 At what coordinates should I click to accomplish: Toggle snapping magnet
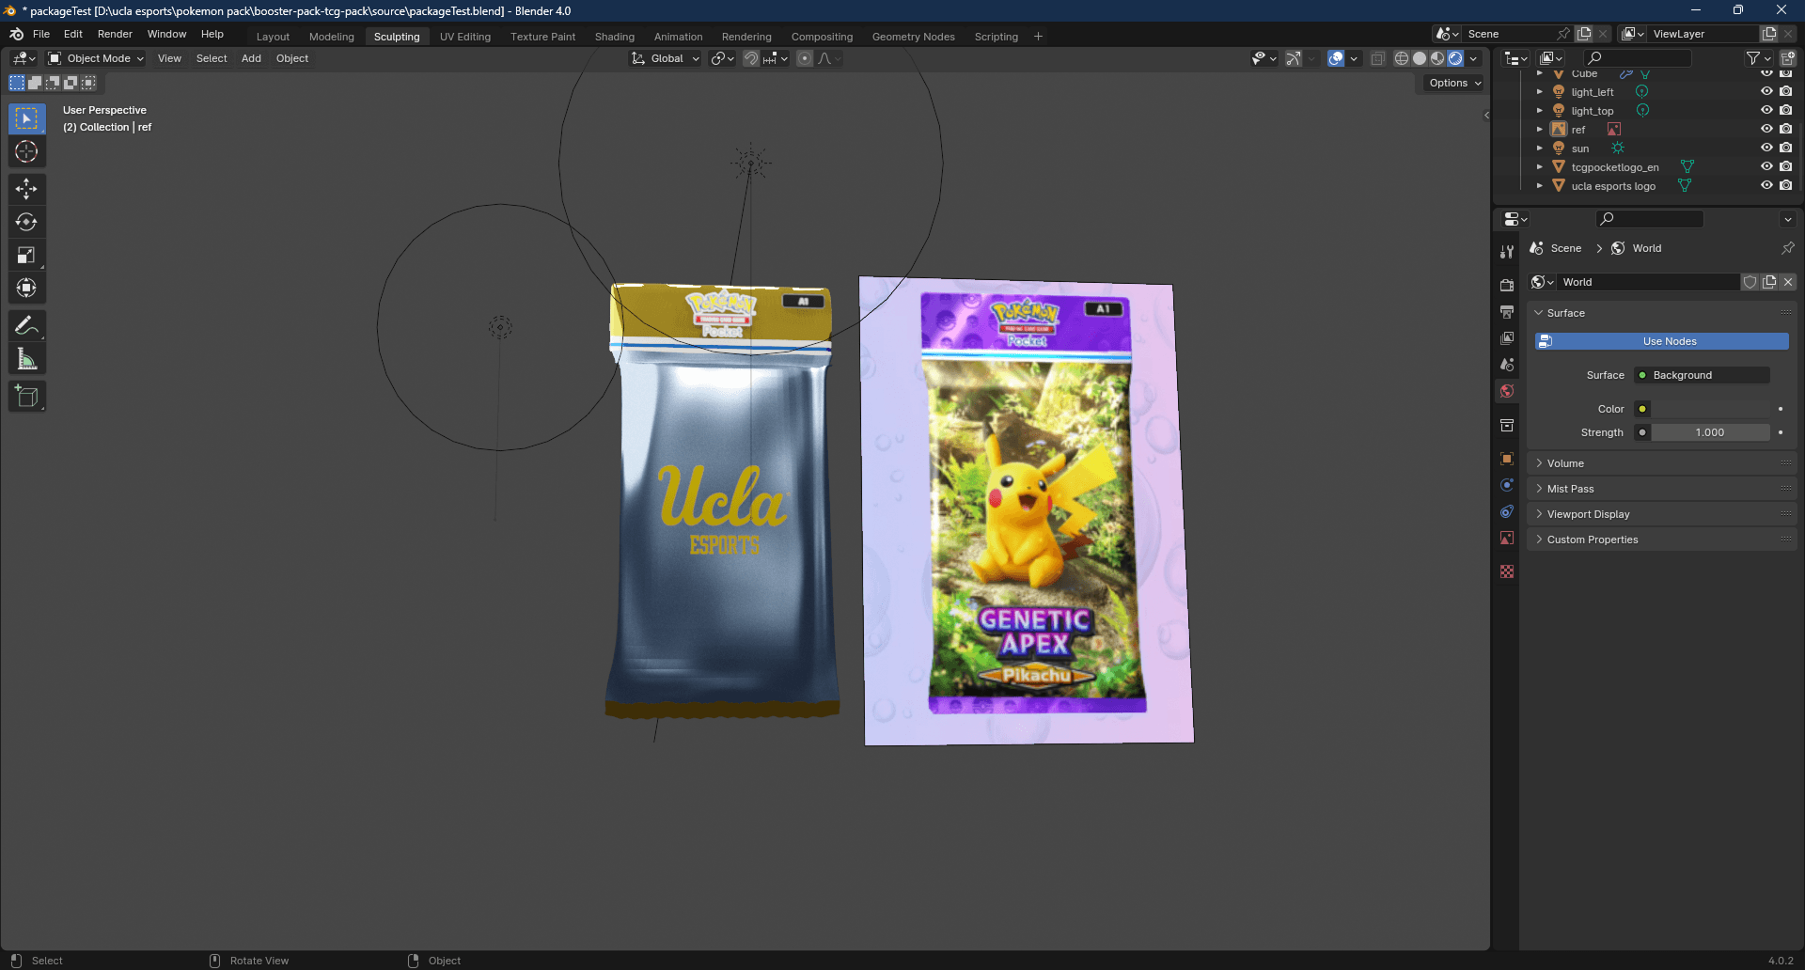751,58
